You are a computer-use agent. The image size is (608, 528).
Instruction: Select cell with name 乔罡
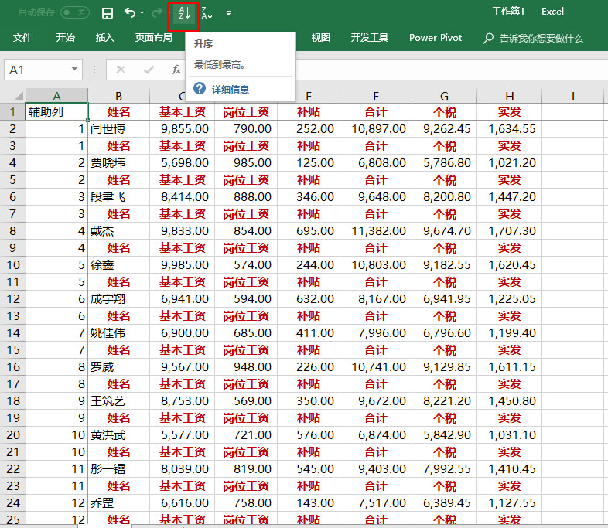(118, 503)
